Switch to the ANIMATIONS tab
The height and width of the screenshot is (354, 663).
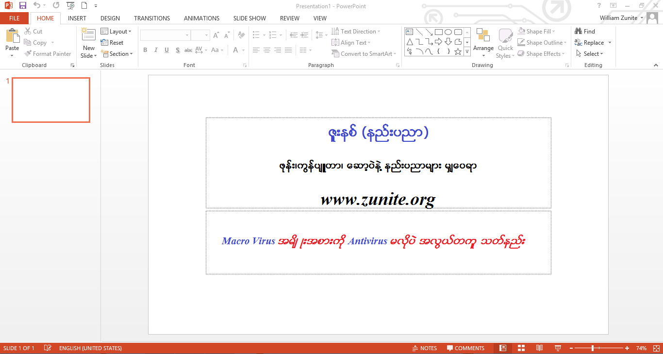201,18
